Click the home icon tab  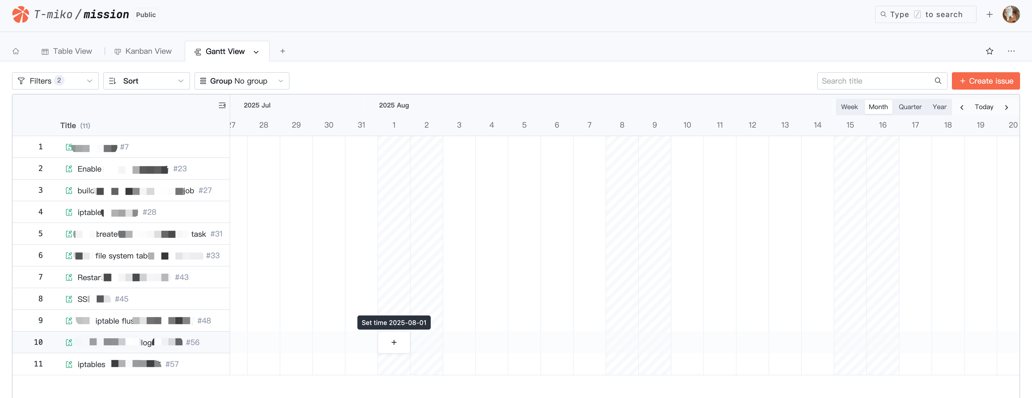[16, 51]
